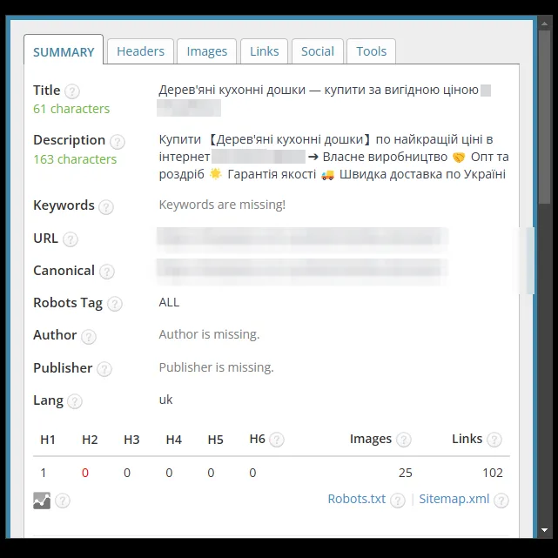
Task: Open the Tools tab
Action: click(x=371, y=51)
